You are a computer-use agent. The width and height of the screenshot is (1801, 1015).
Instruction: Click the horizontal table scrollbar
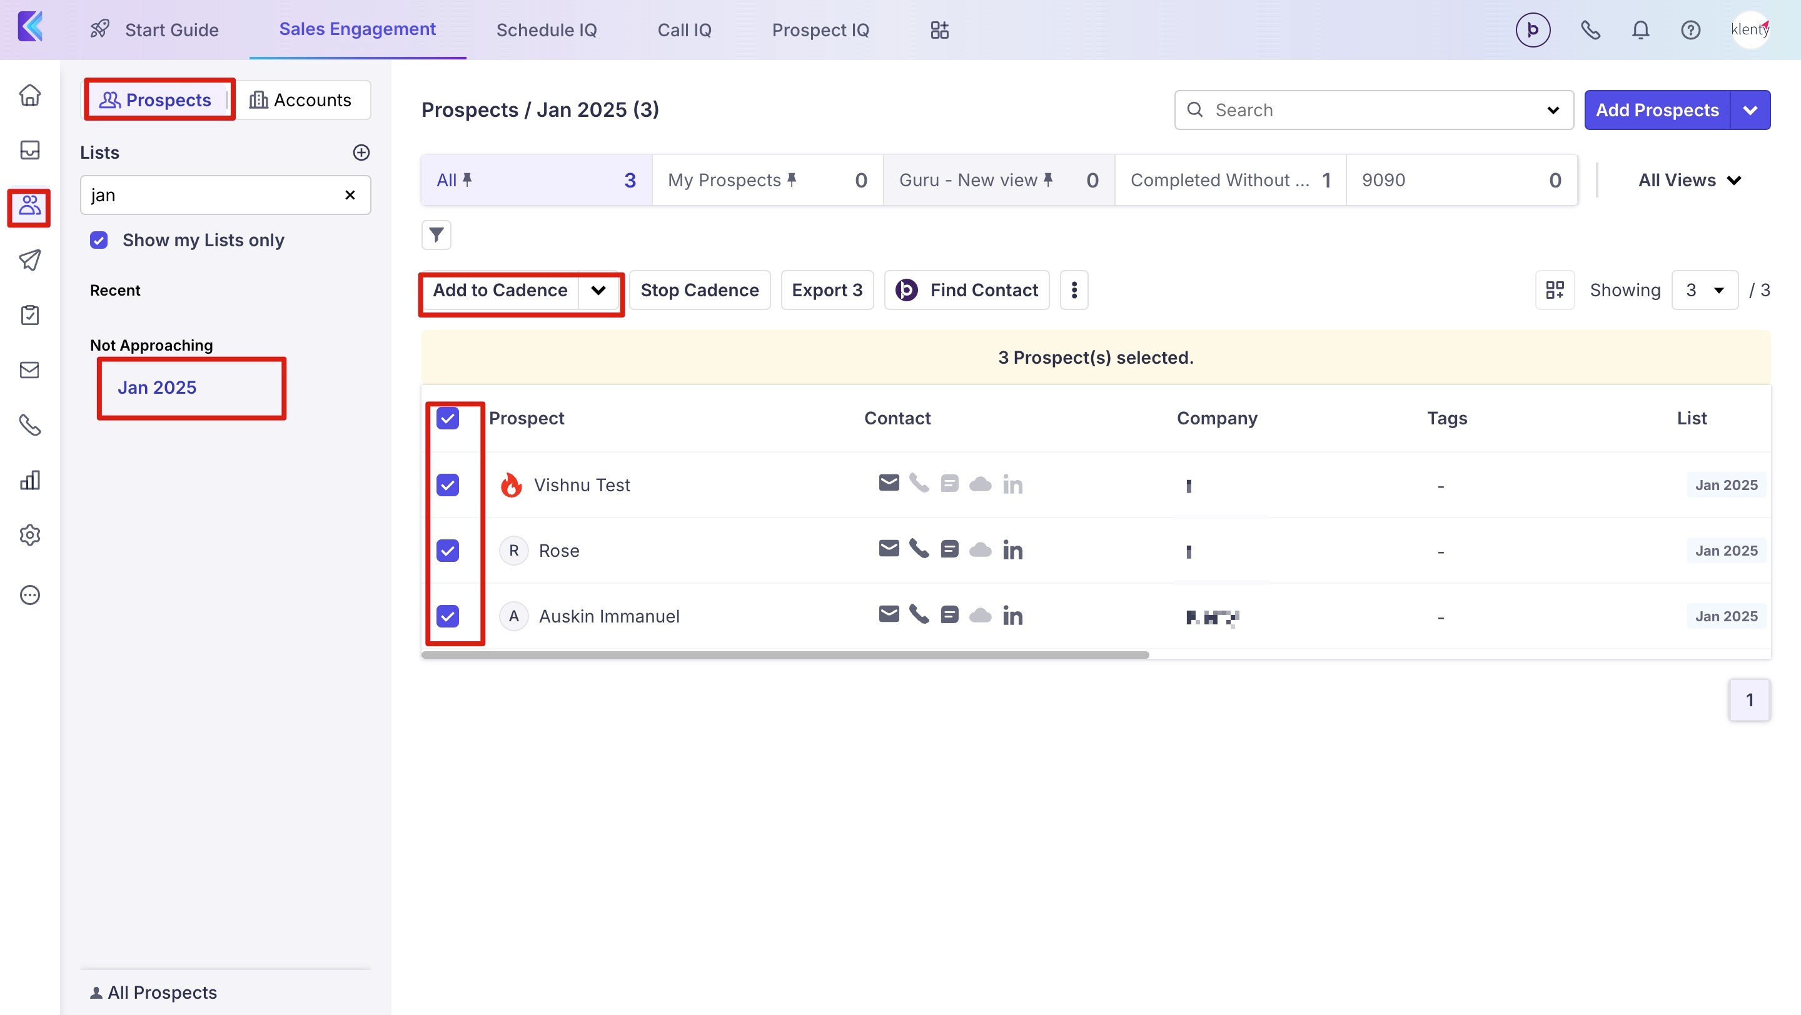[x=784, y=654]
